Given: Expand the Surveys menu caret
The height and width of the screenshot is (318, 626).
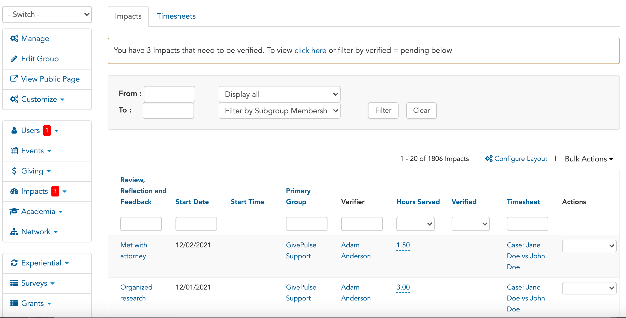Looking at the screenshot, I should 52,284.
